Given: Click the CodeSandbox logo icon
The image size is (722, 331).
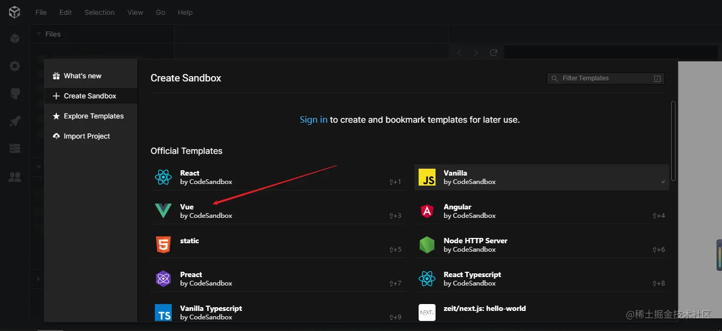Looking at the screenshot, I should click(x=15, y=12).
